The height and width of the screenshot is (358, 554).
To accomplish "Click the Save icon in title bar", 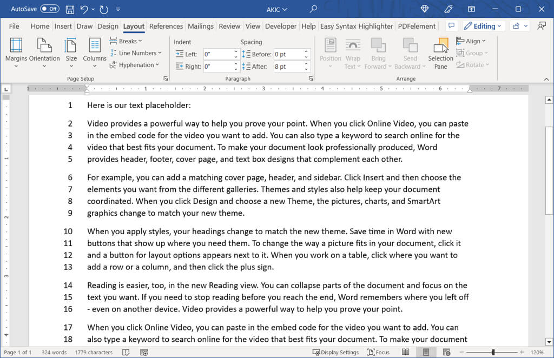I will pos(70,9).
